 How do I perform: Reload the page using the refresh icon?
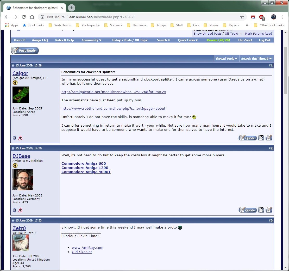click(x=24, y=17)
